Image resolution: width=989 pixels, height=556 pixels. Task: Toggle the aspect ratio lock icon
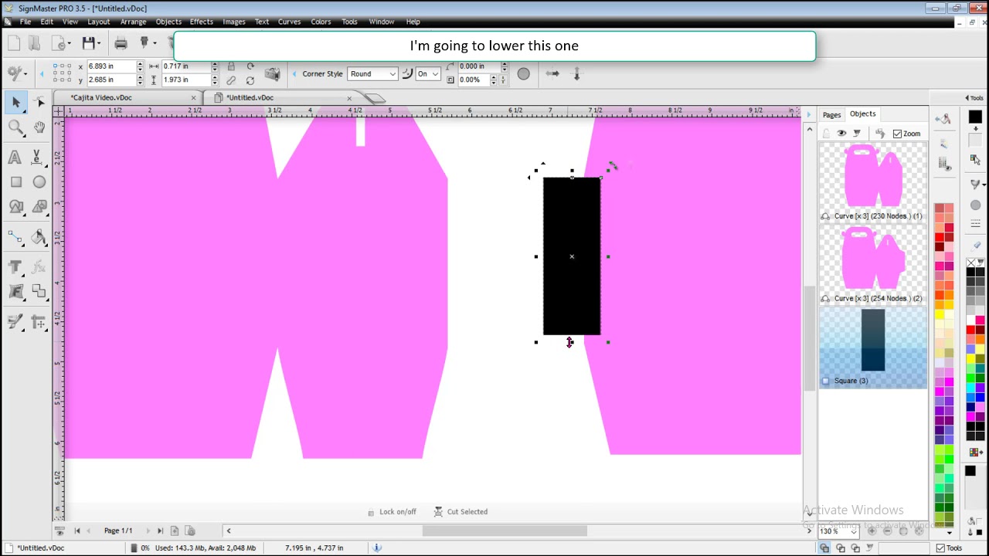[231, 66]
